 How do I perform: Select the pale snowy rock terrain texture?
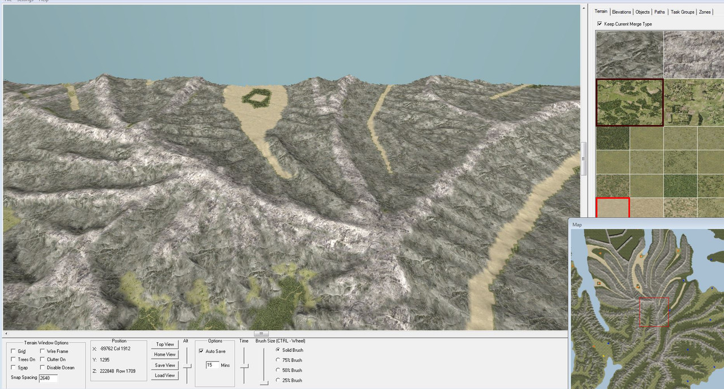[x=694, y=54]
